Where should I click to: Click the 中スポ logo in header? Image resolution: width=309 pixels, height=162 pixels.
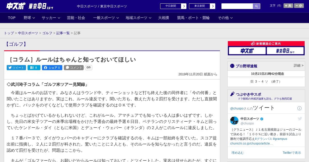tap(16, 6)
